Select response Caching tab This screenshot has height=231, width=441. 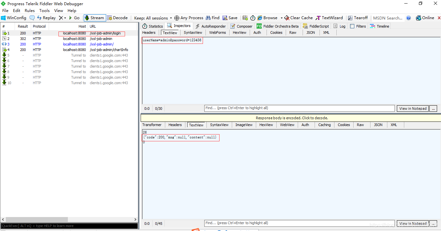(324, 125)
